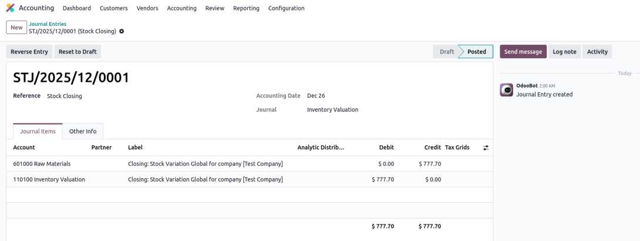Expand the Reporting menu
Viewport: 640px width, 241px height.
pyautogui.click(x=246, y=8)
